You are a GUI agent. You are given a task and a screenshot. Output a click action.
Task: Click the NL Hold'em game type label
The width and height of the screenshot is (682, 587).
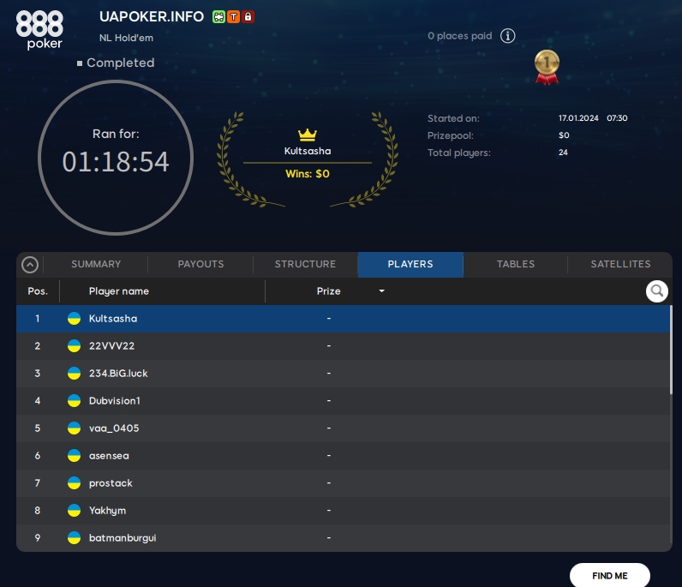(x=126, y=38)
